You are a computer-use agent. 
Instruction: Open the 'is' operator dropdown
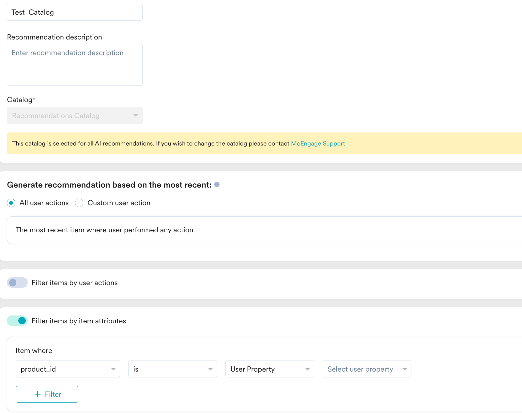[x=173, y=369]
